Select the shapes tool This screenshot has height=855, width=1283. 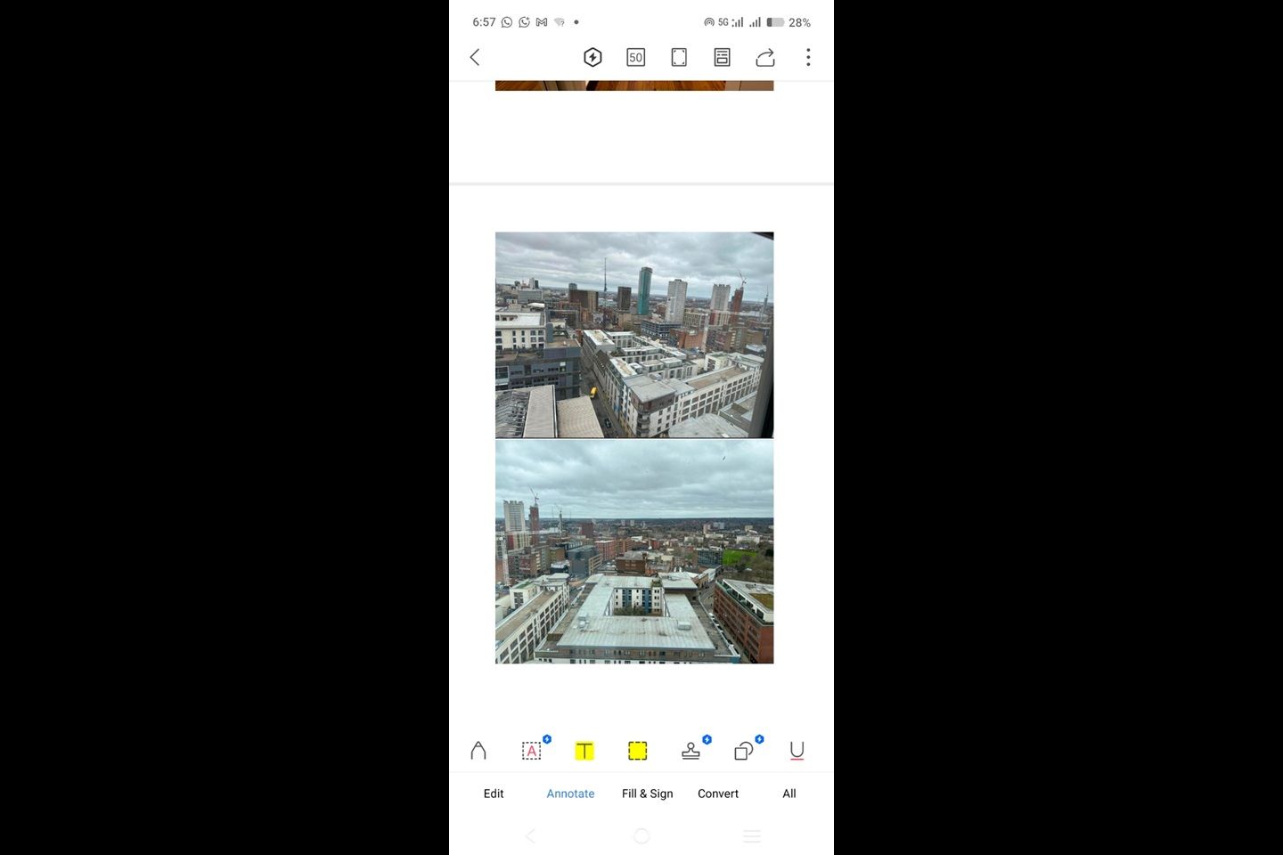point(744,751)
